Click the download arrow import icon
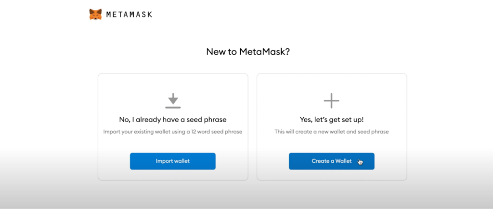This screenshot has height=209, width=493. click(x=172, y=98)
